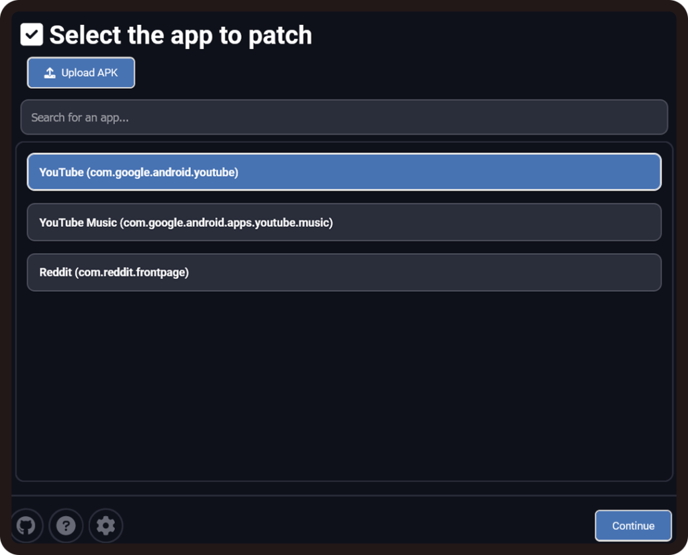Proceed with the selected app using Continue
Screen dimensions: 688x555
pos(633,525)
